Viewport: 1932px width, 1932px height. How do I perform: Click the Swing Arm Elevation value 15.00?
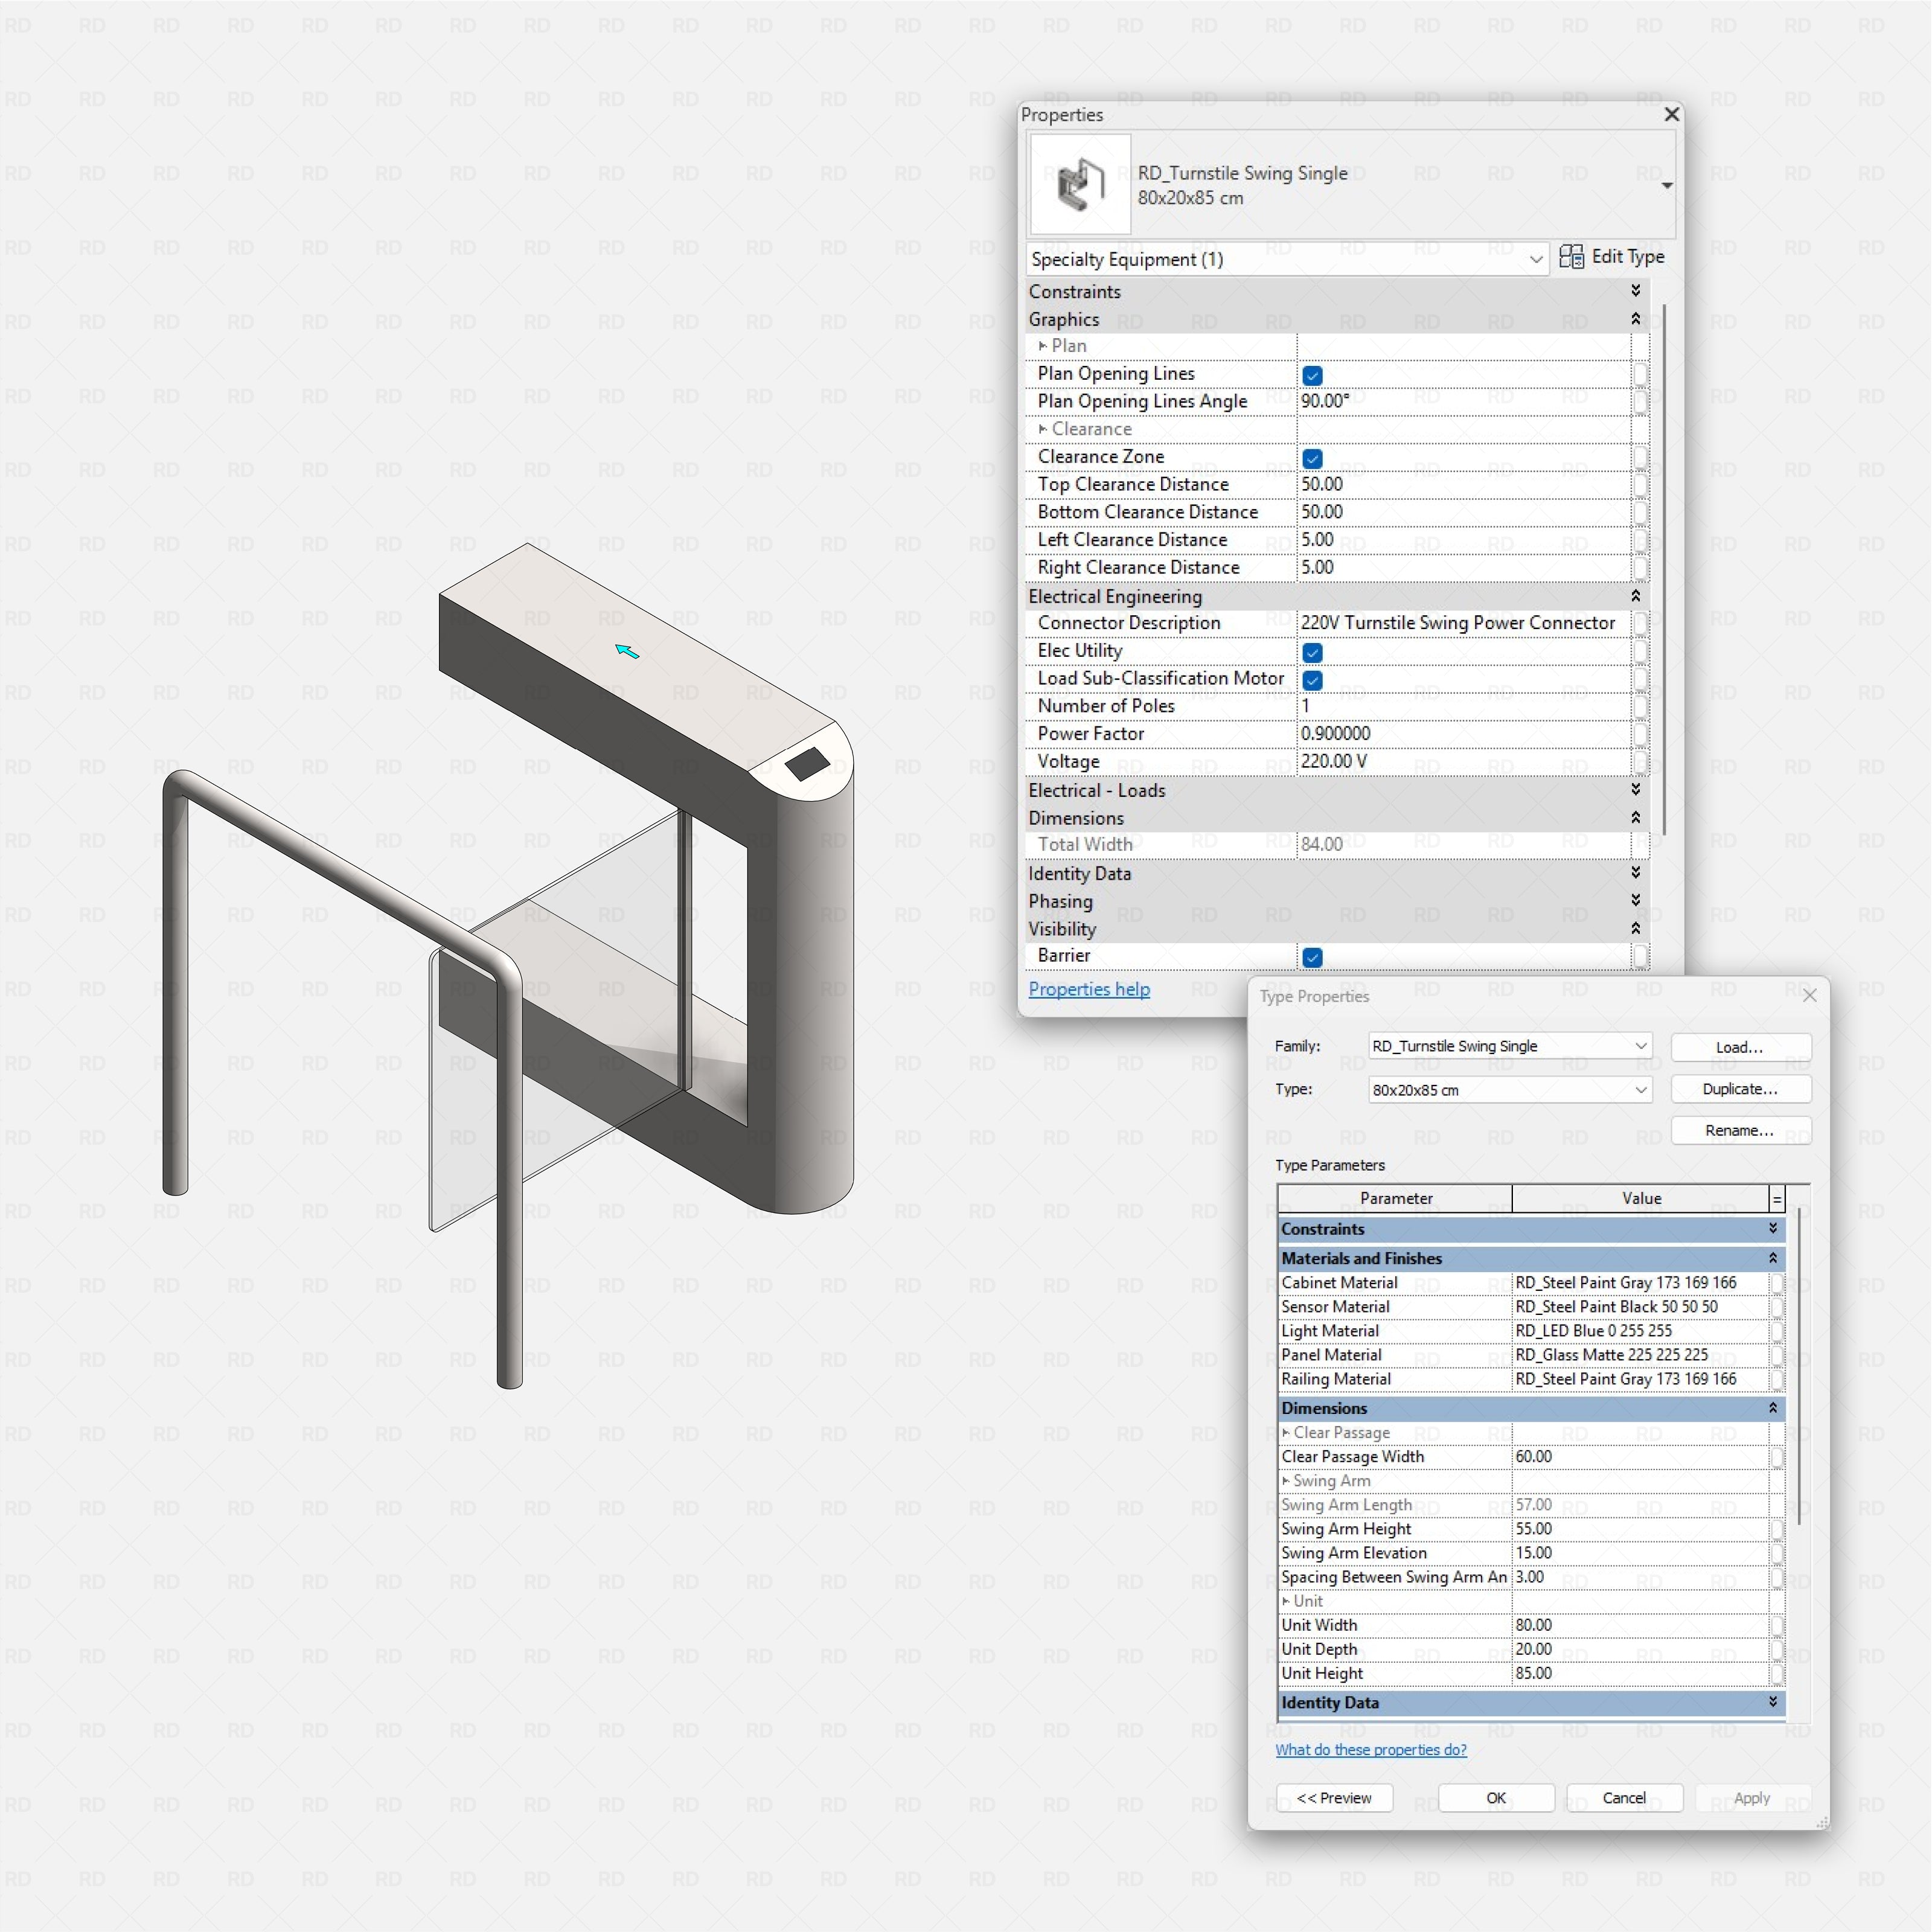(x=1641, y=1553)
